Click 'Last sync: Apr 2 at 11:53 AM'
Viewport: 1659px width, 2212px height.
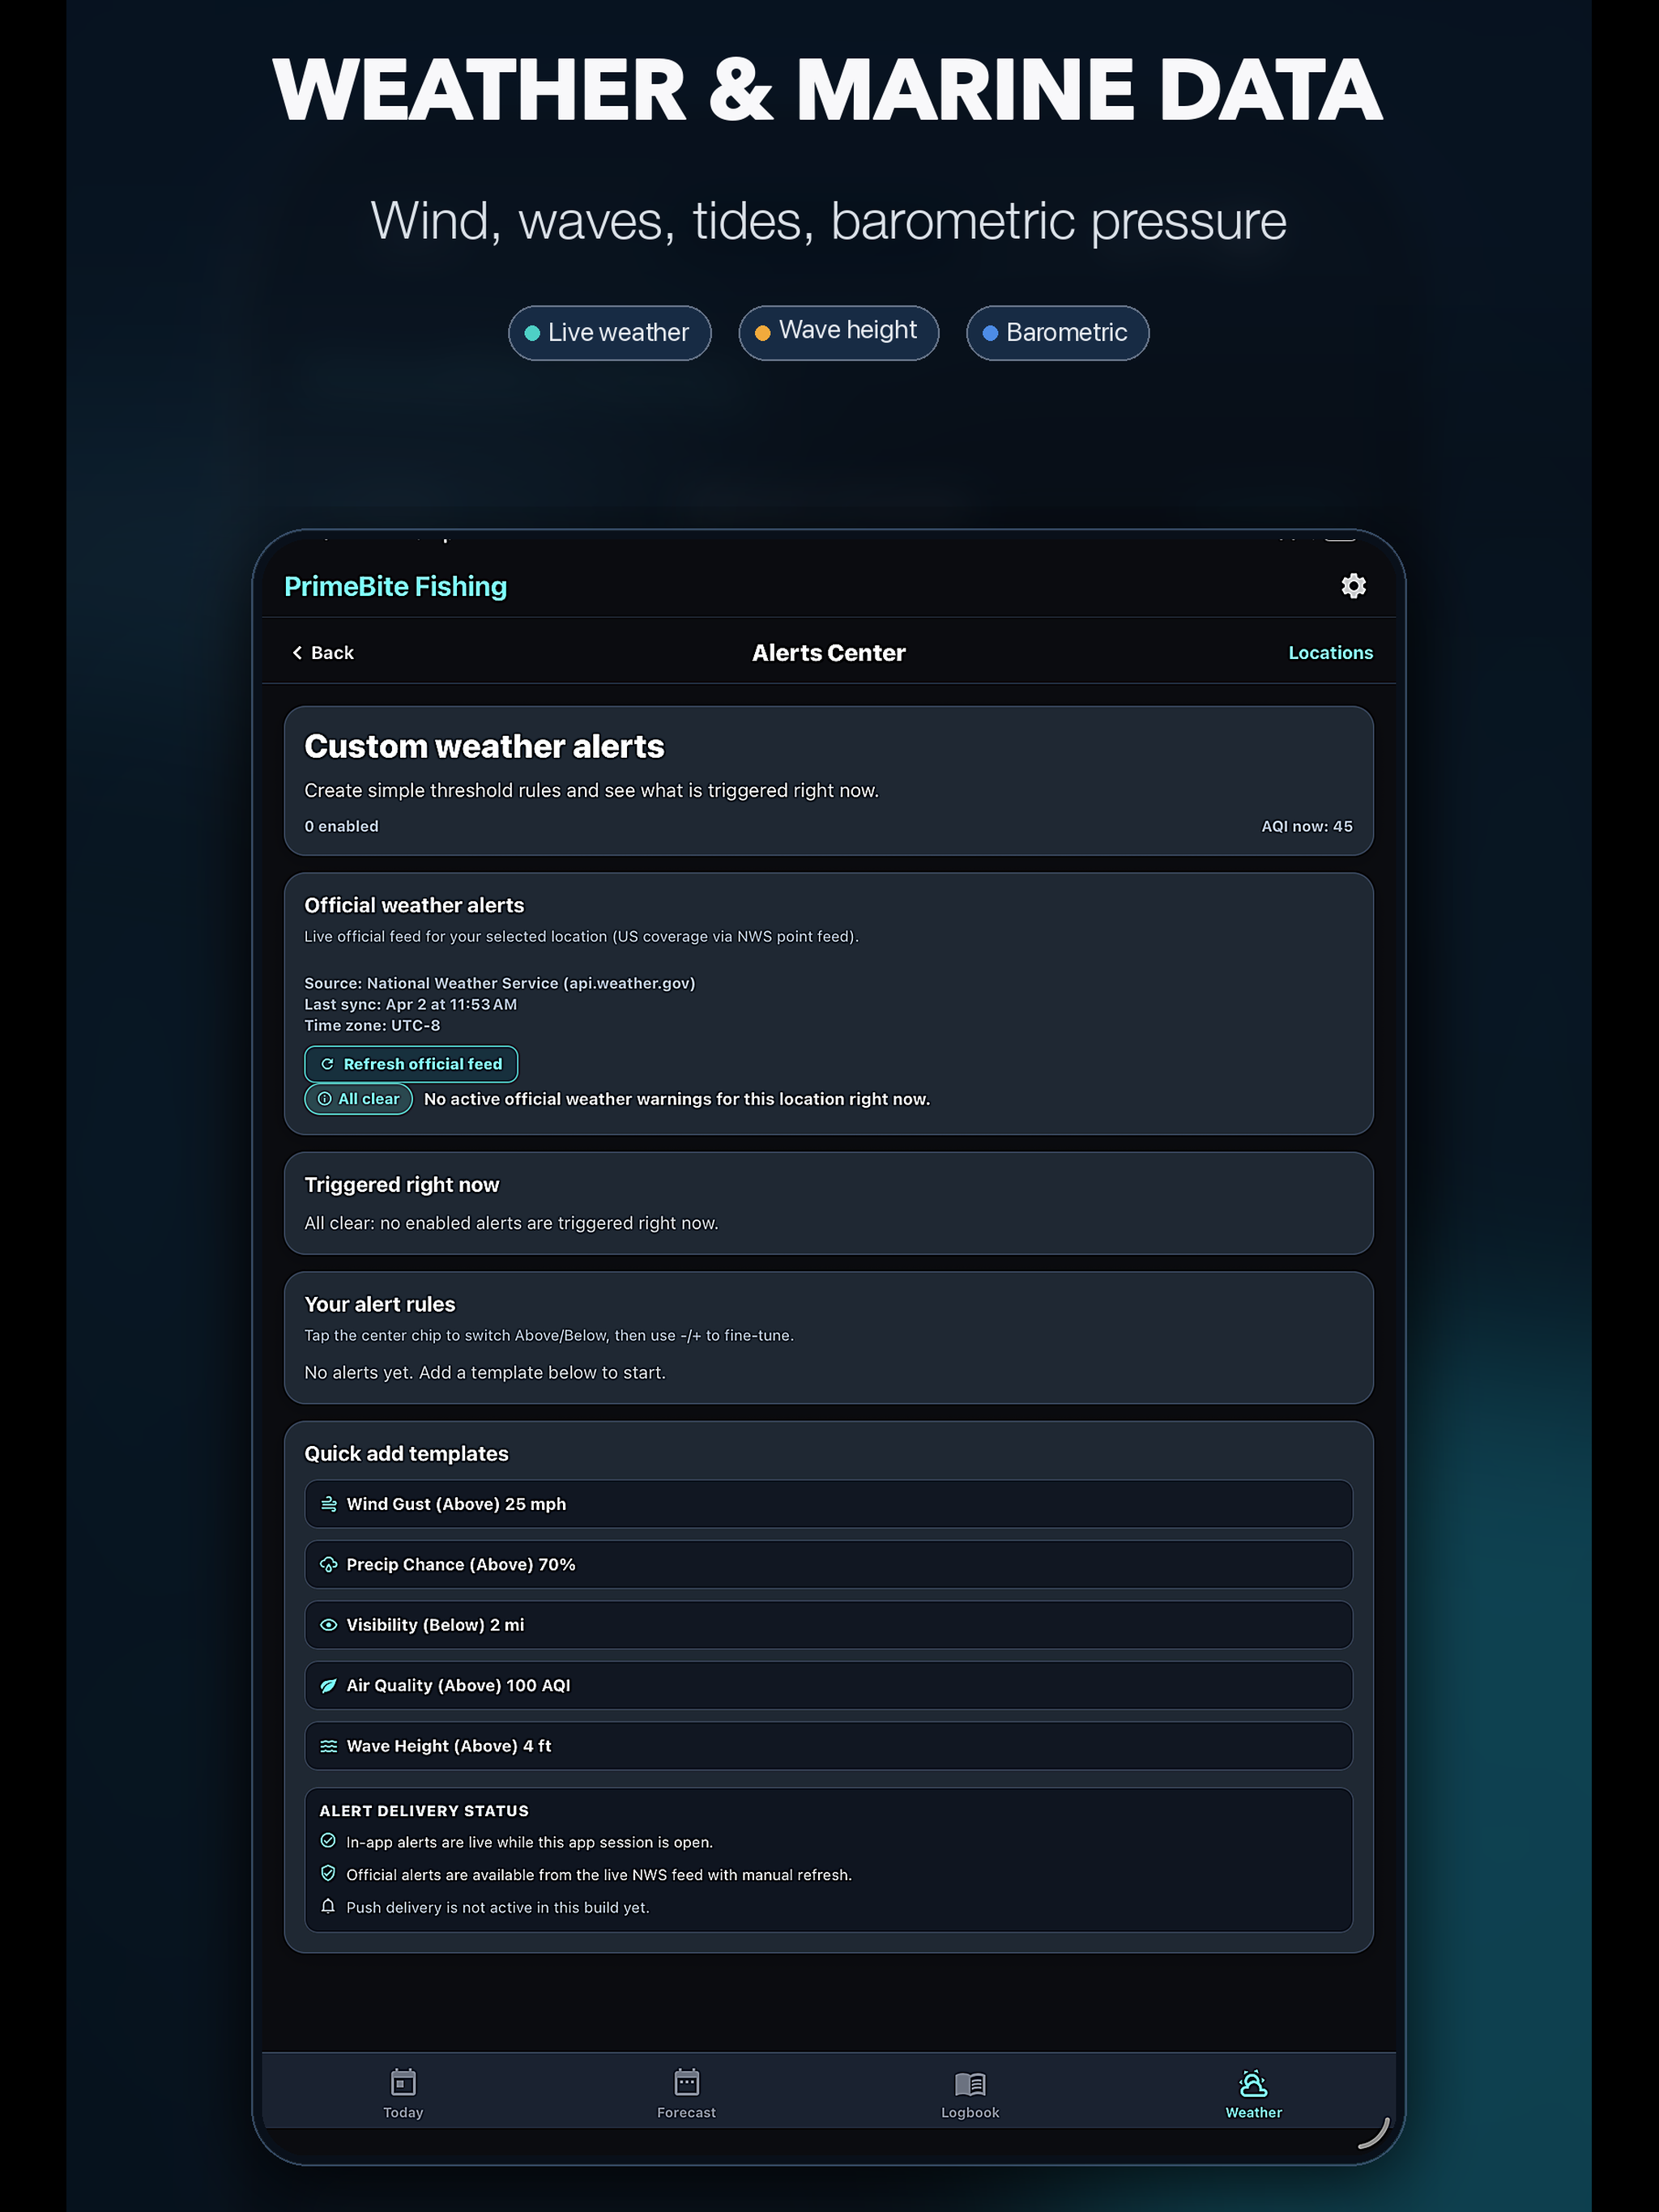click(410, 1004)
